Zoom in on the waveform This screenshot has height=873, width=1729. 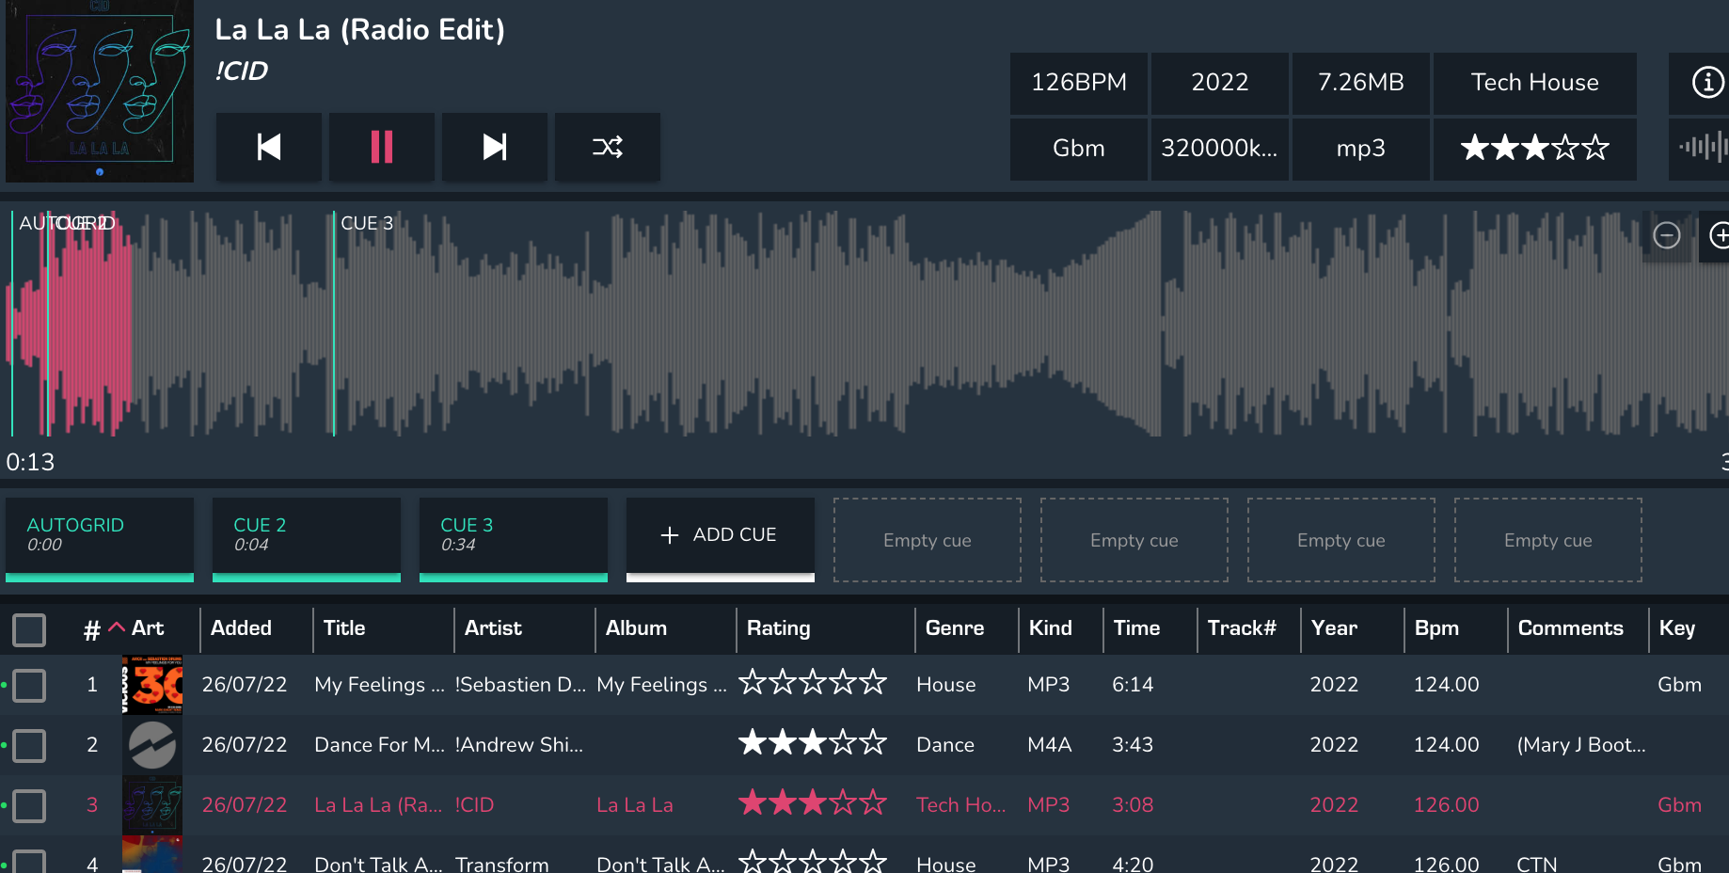click(x=1718, y=235)
